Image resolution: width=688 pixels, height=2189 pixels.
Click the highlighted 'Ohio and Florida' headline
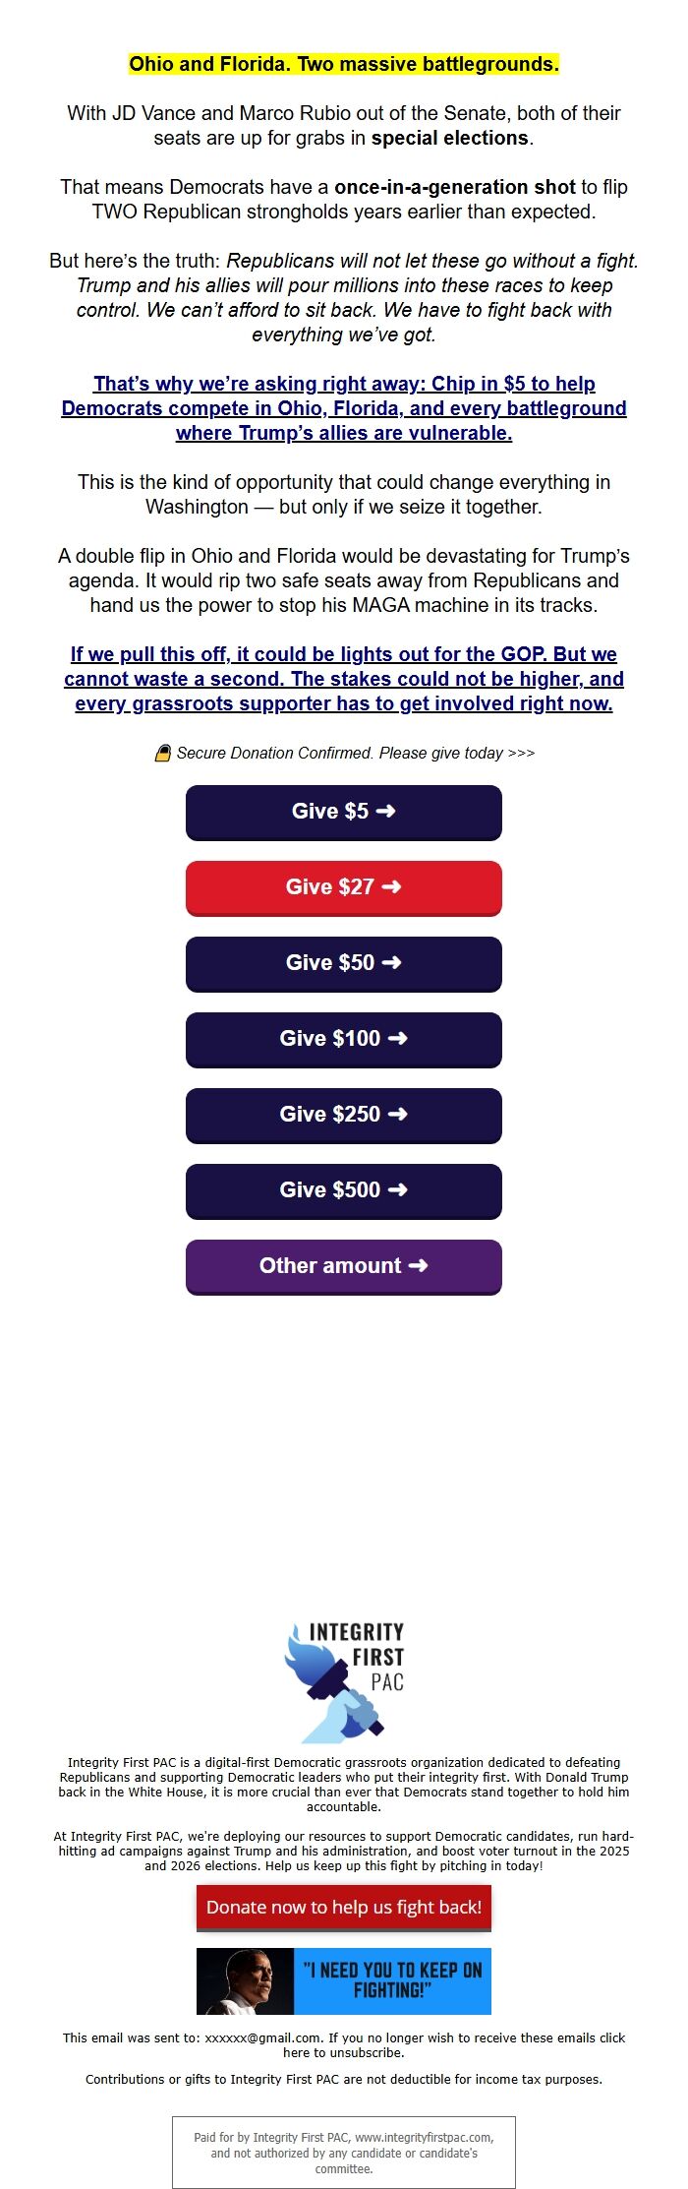coord(343,65)
